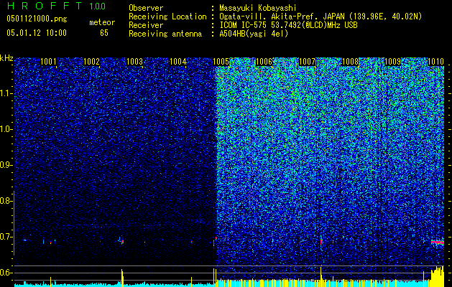Click the 1002 time marker
Viewport: 452px width, 287px height.
click(x=91, y=61)
